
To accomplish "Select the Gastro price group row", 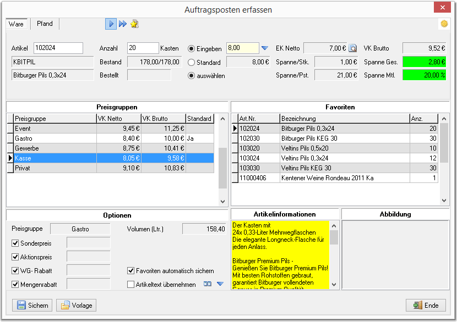I will point(111,138).
